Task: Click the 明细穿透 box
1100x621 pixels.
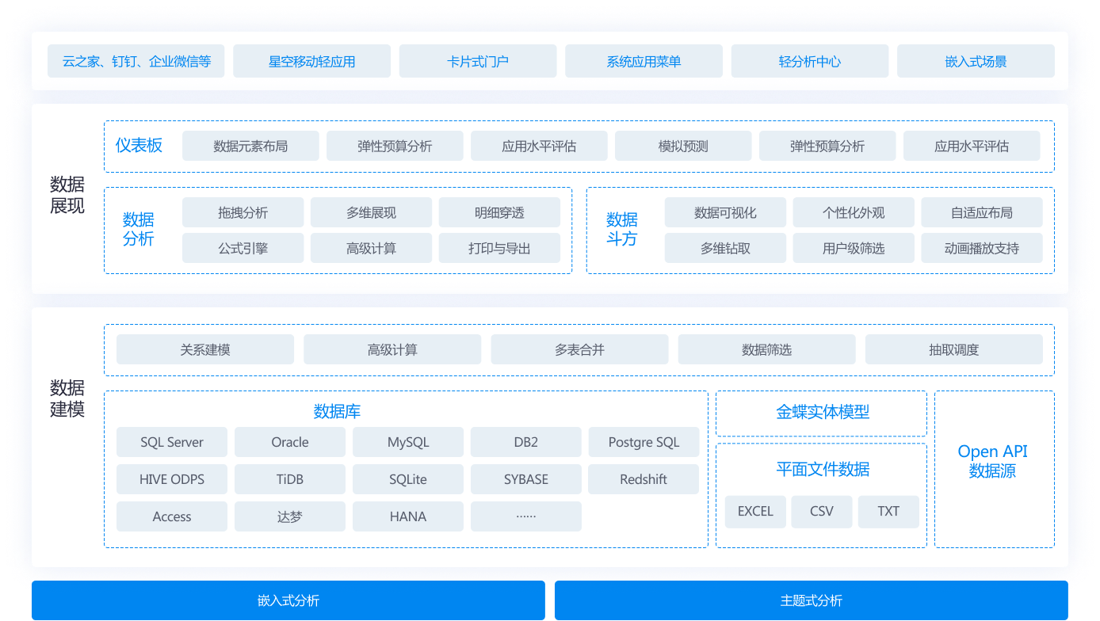Action: [499, 212]
